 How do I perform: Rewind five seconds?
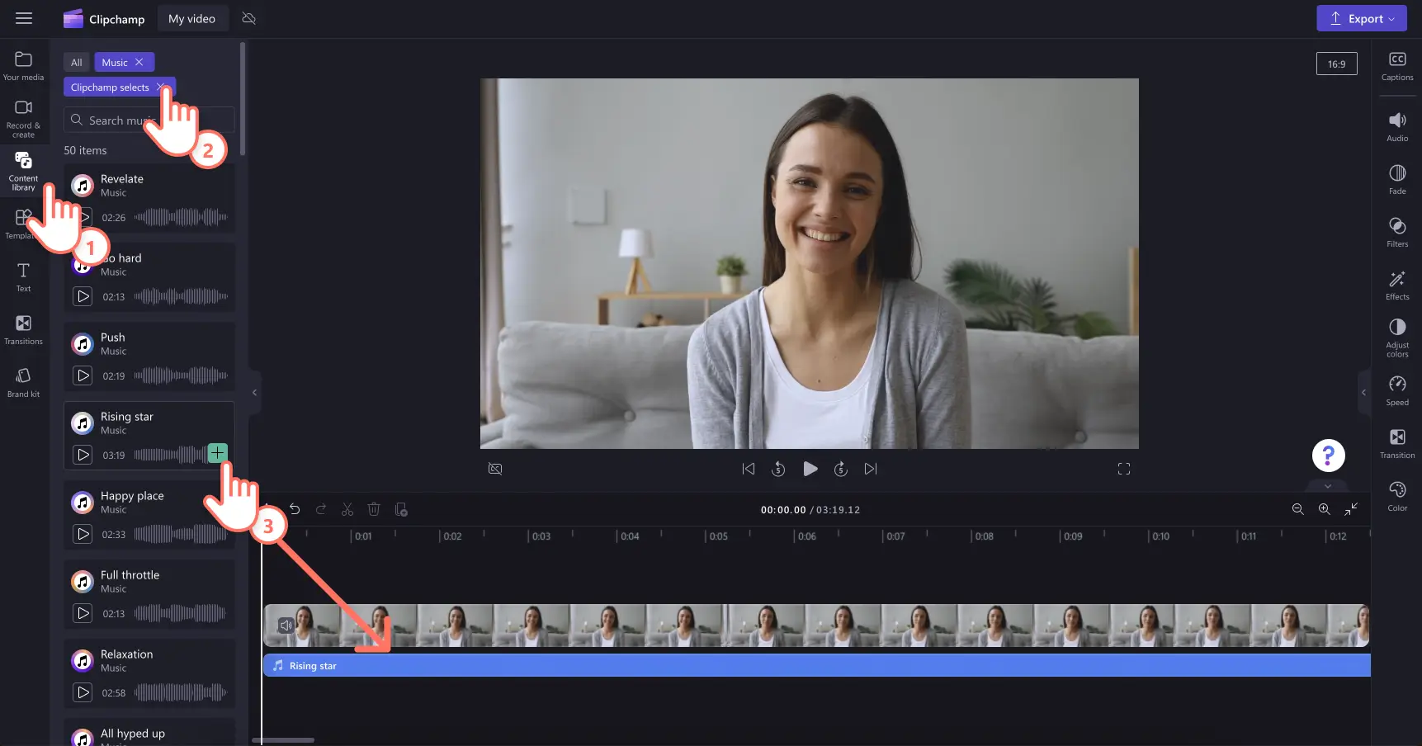[778, 469]
